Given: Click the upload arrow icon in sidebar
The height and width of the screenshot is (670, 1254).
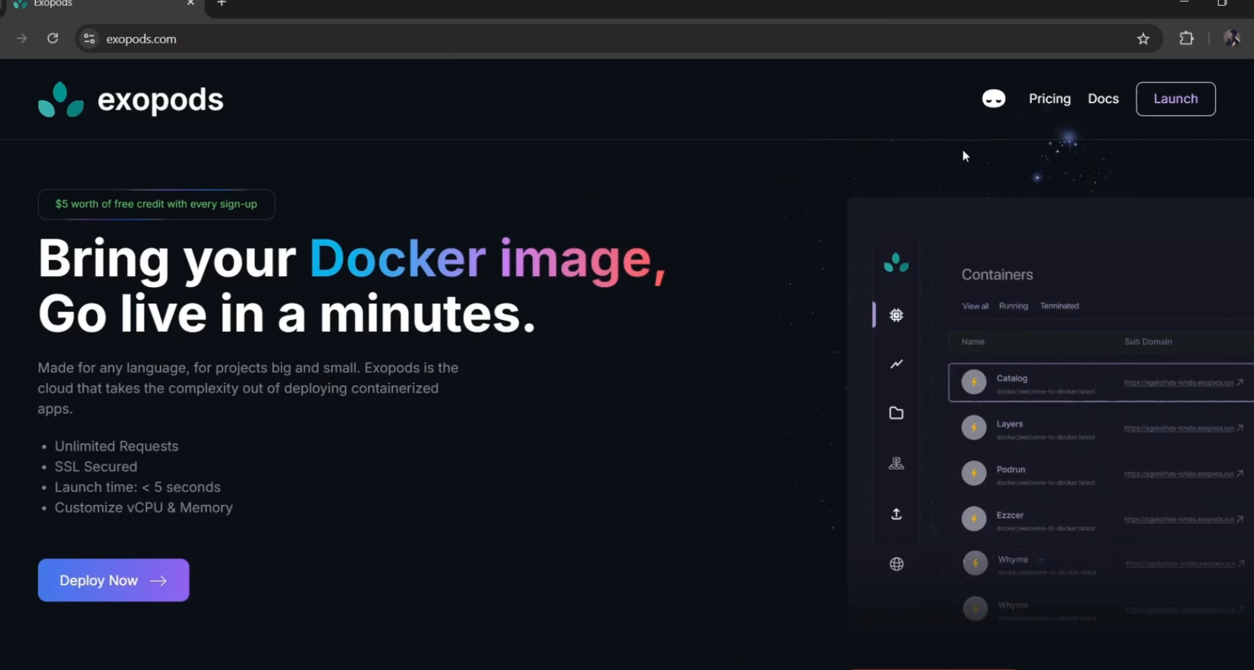Looking at the screenshot, I should [x=896, y=514].
